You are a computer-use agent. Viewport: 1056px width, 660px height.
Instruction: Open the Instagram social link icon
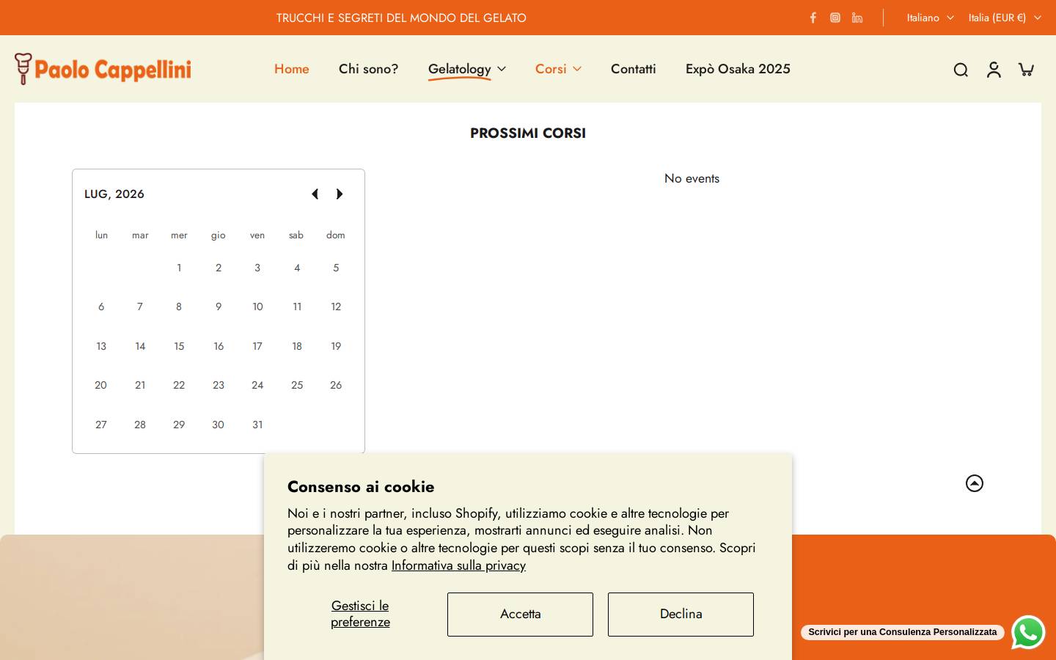pyautogui.click(x=835, y=18)
